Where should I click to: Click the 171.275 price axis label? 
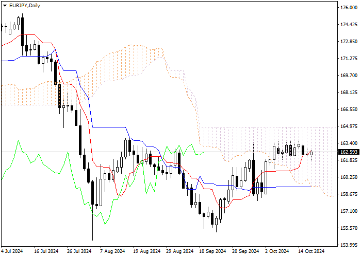[349, 59]
